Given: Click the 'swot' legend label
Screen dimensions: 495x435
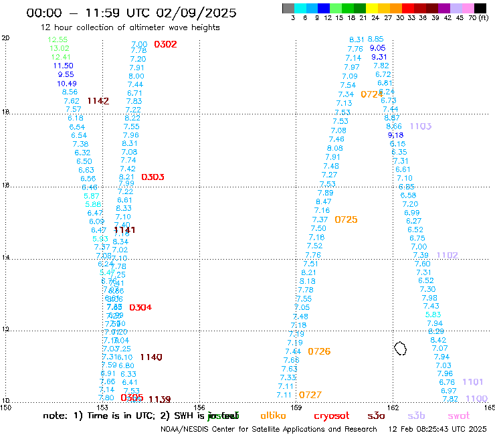Looking at the screenshot, I should click(459, 416).
